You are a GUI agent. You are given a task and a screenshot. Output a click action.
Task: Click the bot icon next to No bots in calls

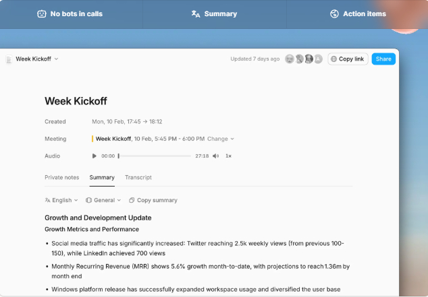click(42, 13)
